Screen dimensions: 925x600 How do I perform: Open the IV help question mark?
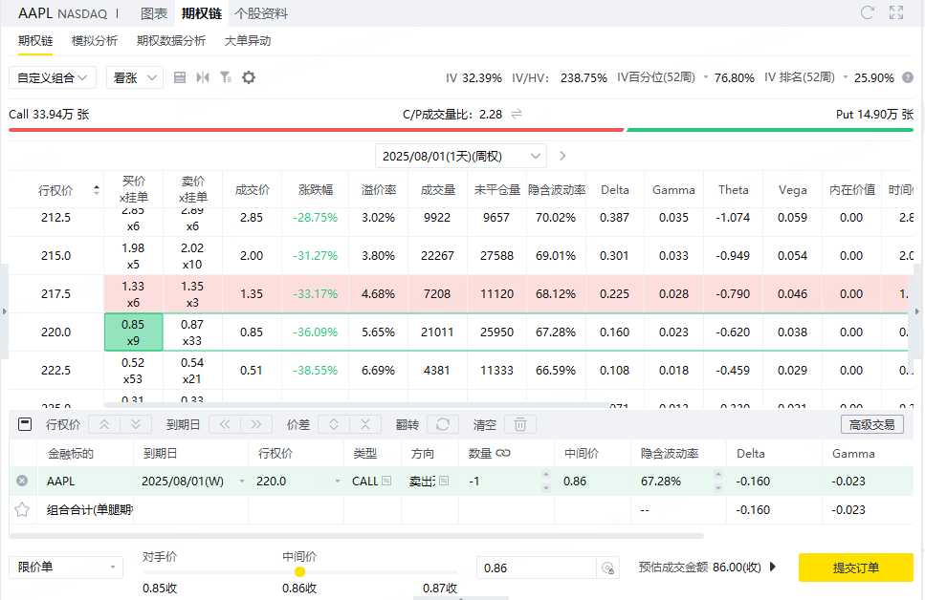[x=908, y=77]
